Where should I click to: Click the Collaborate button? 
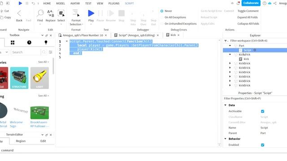pos(251,3)
